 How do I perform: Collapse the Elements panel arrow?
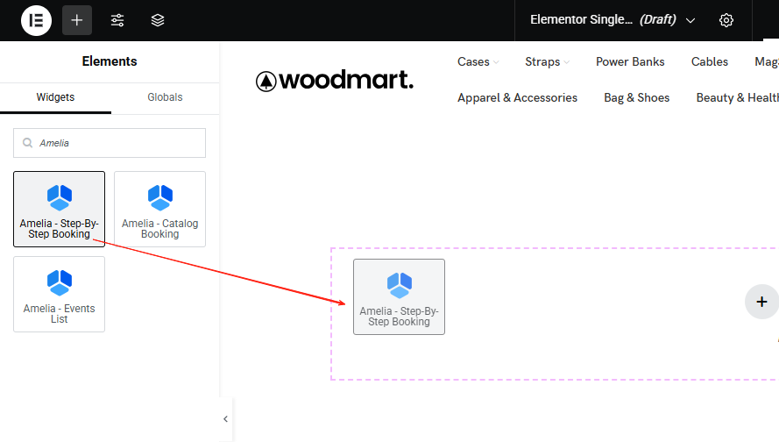[x=225, y=419]
